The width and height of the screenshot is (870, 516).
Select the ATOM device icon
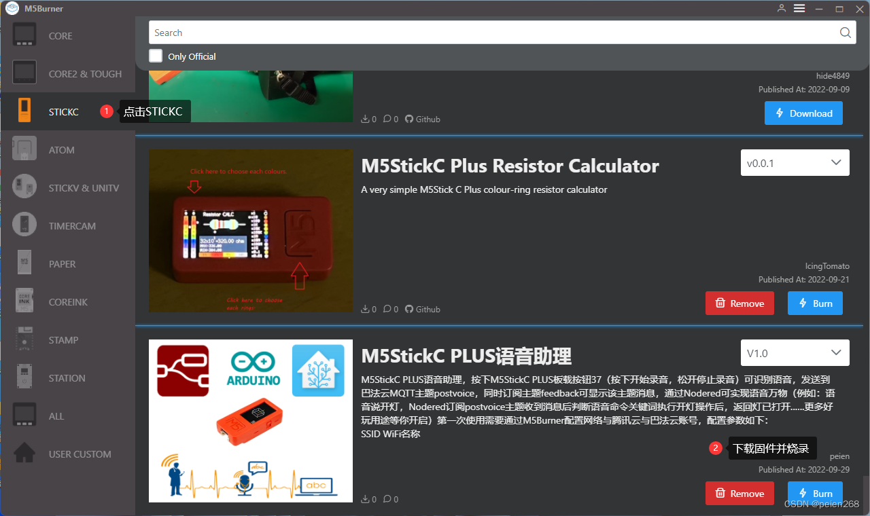(24, 149)
